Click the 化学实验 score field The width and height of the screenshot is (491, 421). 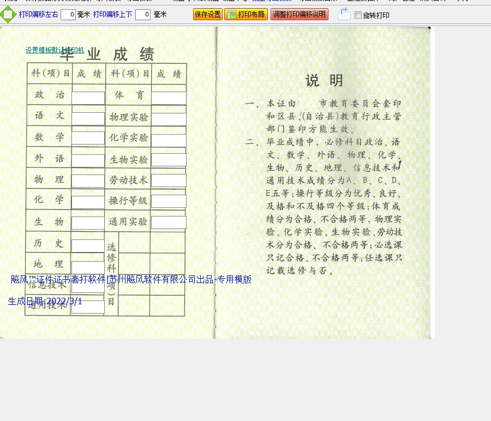click(169, 140)
